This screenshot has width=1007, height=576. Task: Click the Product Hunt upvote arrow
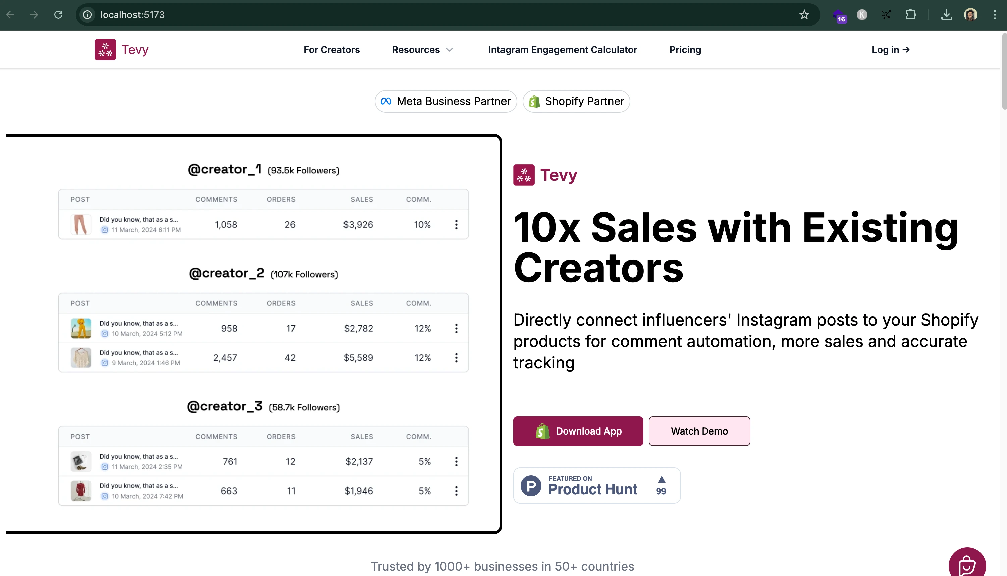[661, 480]
